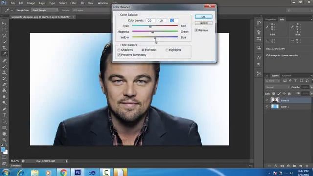Select the Hand tool

4,134
